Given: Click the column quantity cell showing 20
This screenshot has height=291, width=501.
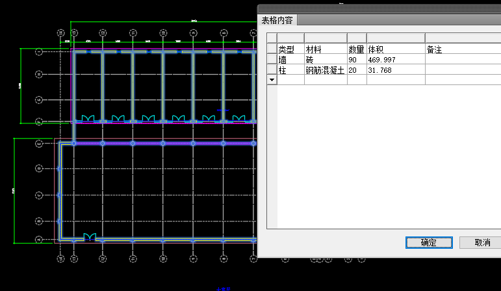Looking at the screenshot, I should tap(356, 70).
